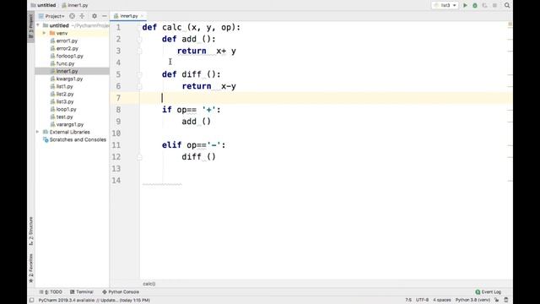The image size is (540, 304).
Task: Open Project panel settings gear
Action: pyautogui.click(x=94, y=16)
